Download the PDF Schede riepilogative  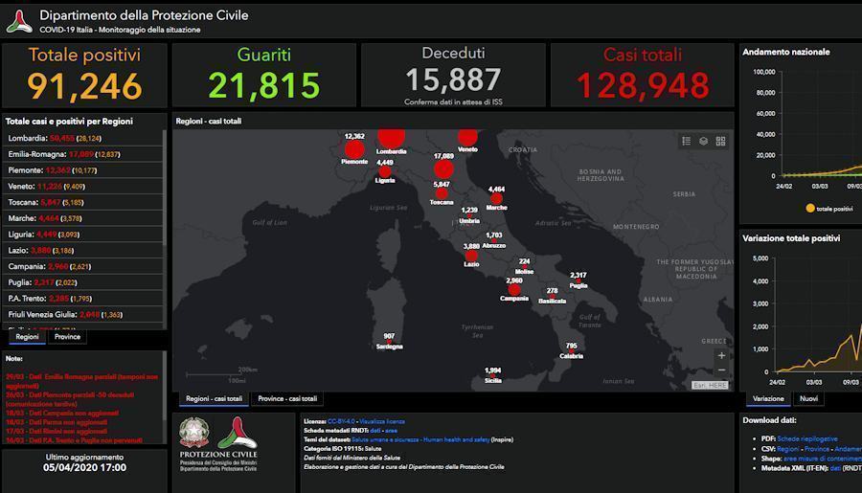806,438
